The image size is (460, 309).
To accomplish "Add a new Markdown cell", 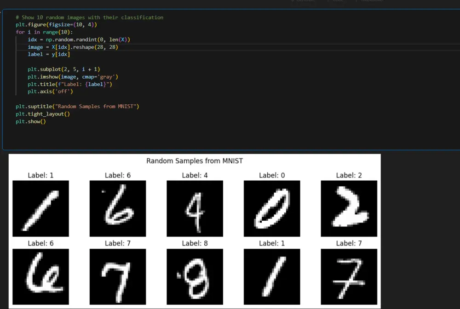I will click(371, 1).
